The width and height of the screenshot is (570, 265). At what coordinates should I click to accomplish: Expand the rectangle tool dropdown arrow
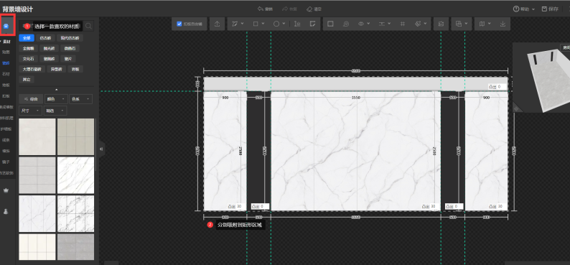pyautogui.click(x=263, y=24)
